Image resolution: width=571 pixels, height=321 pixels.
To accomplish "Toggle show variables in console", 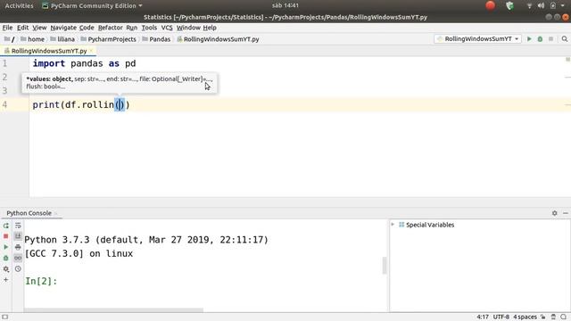I will (x=18, y=258).
